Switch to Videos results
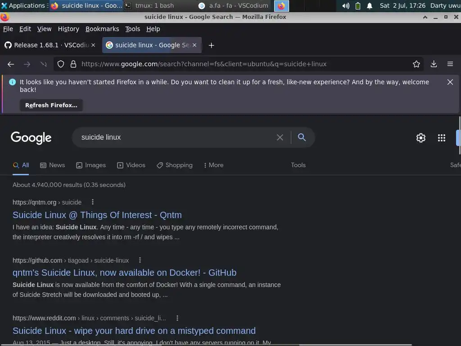 (x=131, y=165)
